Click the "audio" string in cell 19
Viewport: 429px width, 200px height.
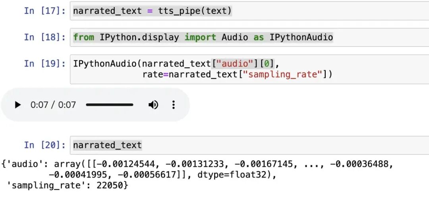pyautogui.click(x=235, y=64)
